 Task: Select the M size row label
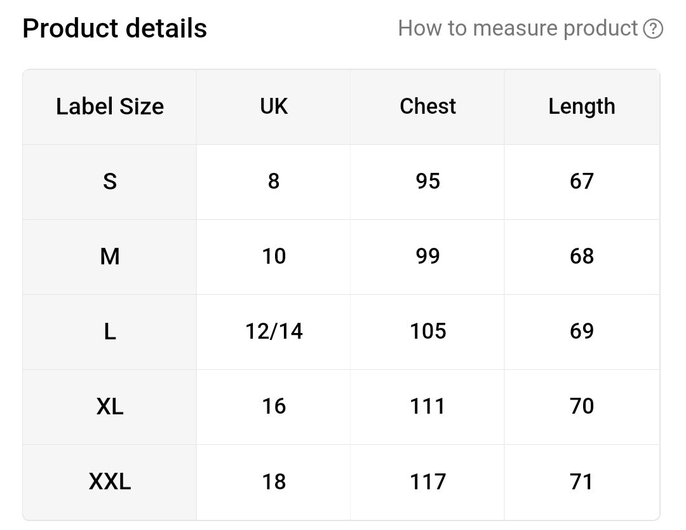pos(110,257)
